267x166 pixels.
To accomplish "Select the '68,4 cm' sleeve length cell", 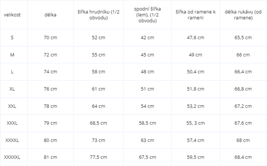I will click(243, 157).
